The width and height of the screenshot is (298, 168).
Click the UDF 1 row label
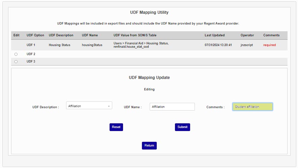coord(31,45)
